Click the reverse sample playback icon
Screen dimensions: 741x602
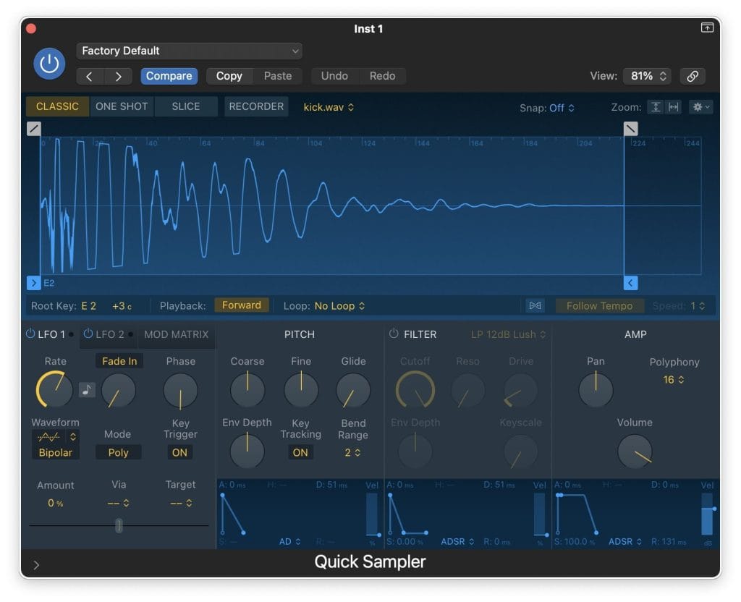coord(535,306)
